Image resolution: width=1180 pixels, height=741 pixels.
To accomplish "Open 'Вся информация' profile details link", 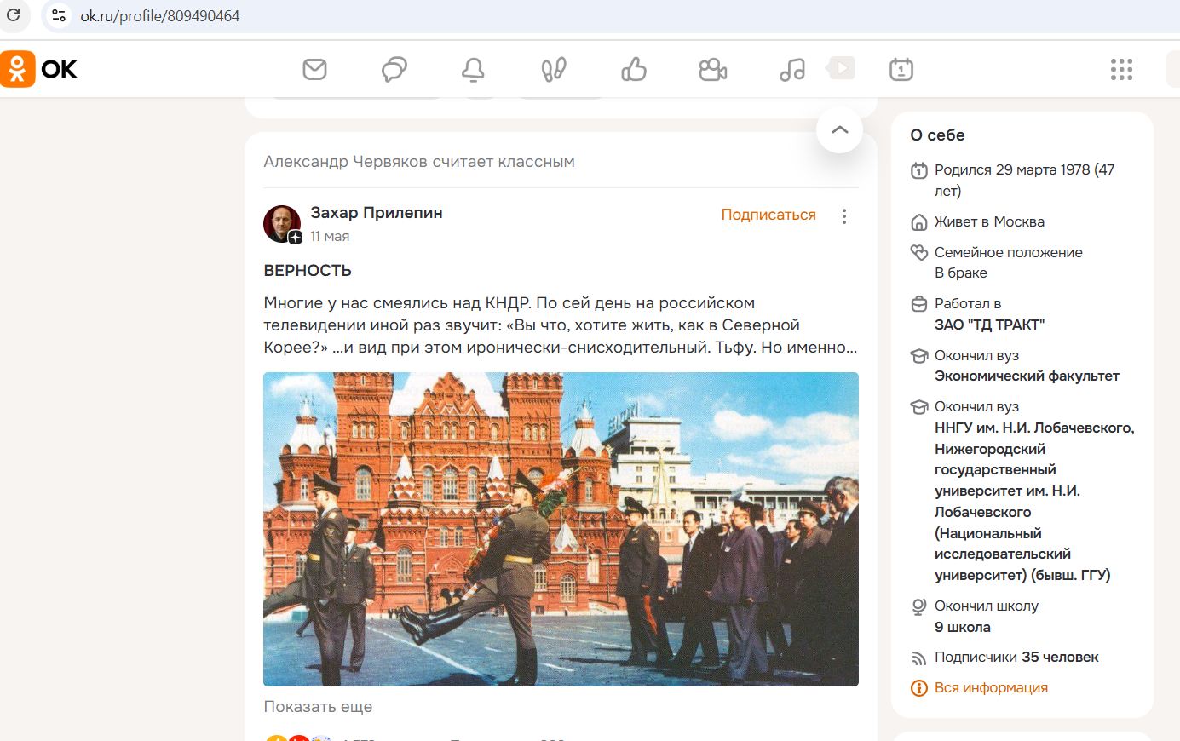I will coord(990,687).
